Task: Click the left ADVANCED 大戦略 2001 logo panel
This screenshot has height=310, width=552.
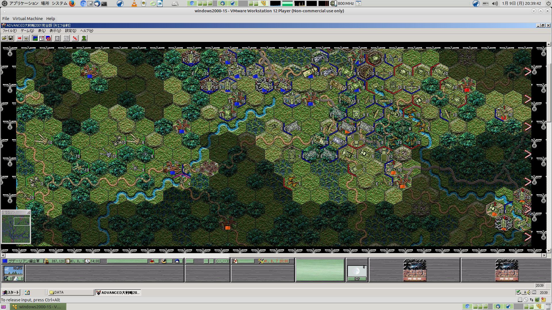Action: click(415, 270)
